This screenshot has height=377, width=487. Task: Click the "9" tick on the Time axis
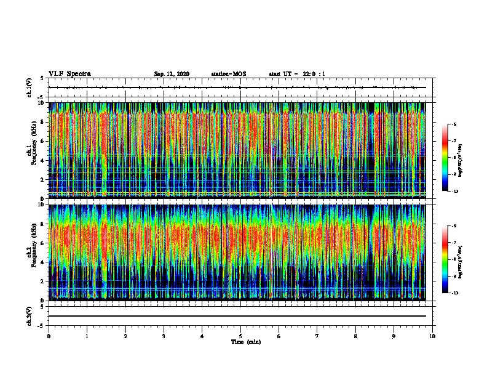tap(394, 336)
